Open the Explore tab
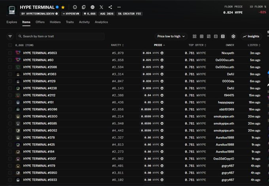269x186 pixels. [x=12, y=22]
